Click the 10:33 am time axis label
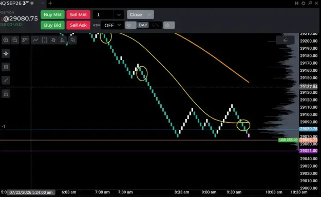This screenshot has width=321, height=197. pos(299,192)
